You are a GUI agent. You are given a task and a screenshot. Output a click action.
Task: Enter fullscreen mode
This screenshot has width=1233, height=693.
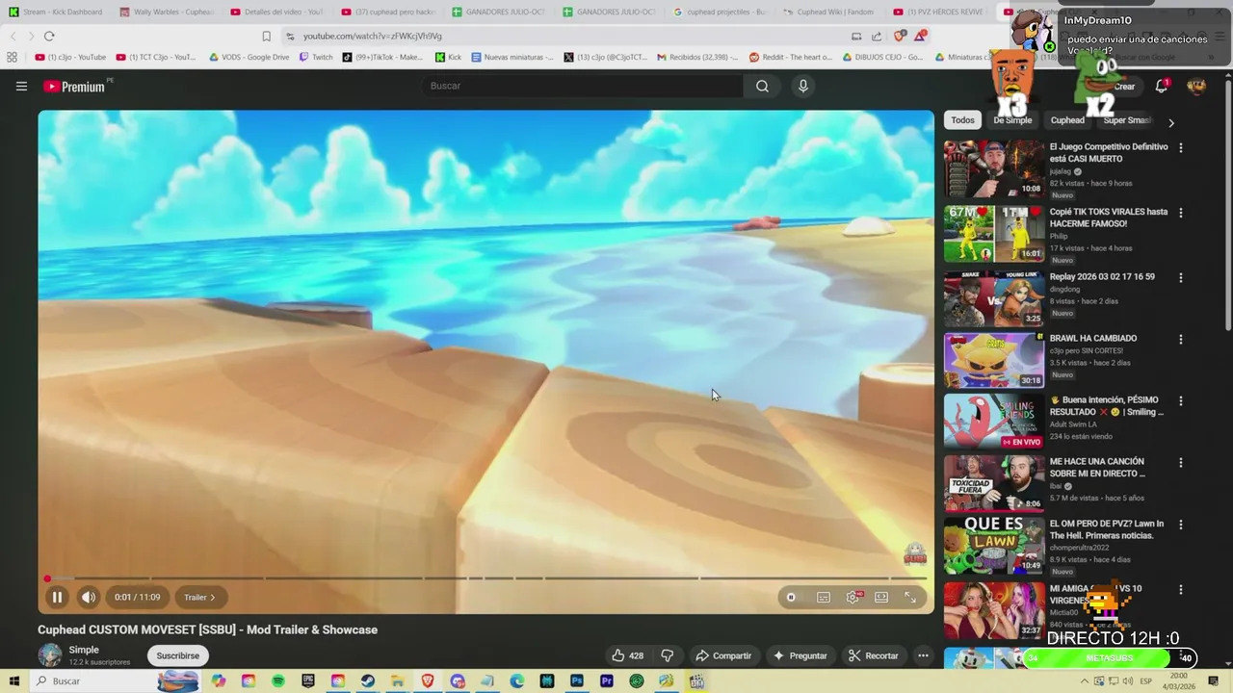click(910, 598)
